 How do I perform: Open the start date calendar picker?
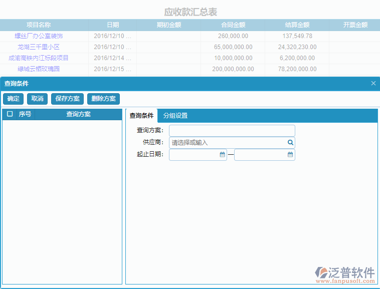click(x=223, y=155)
